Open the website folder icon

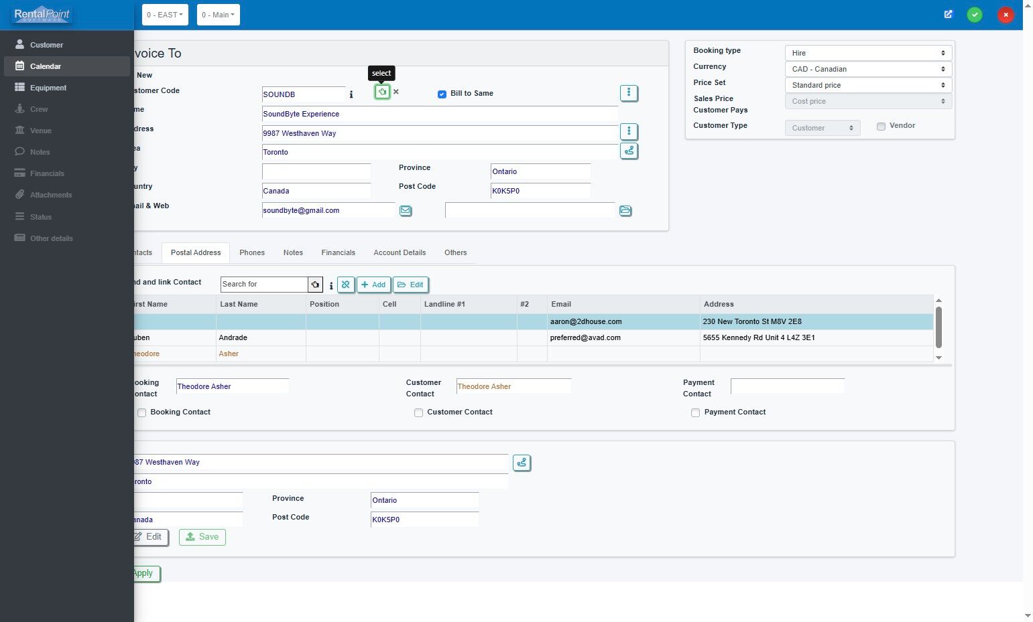point(625,211)
